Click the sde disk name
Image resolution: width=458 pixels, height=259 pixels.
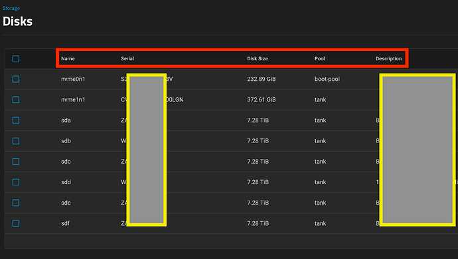point(66,203)
